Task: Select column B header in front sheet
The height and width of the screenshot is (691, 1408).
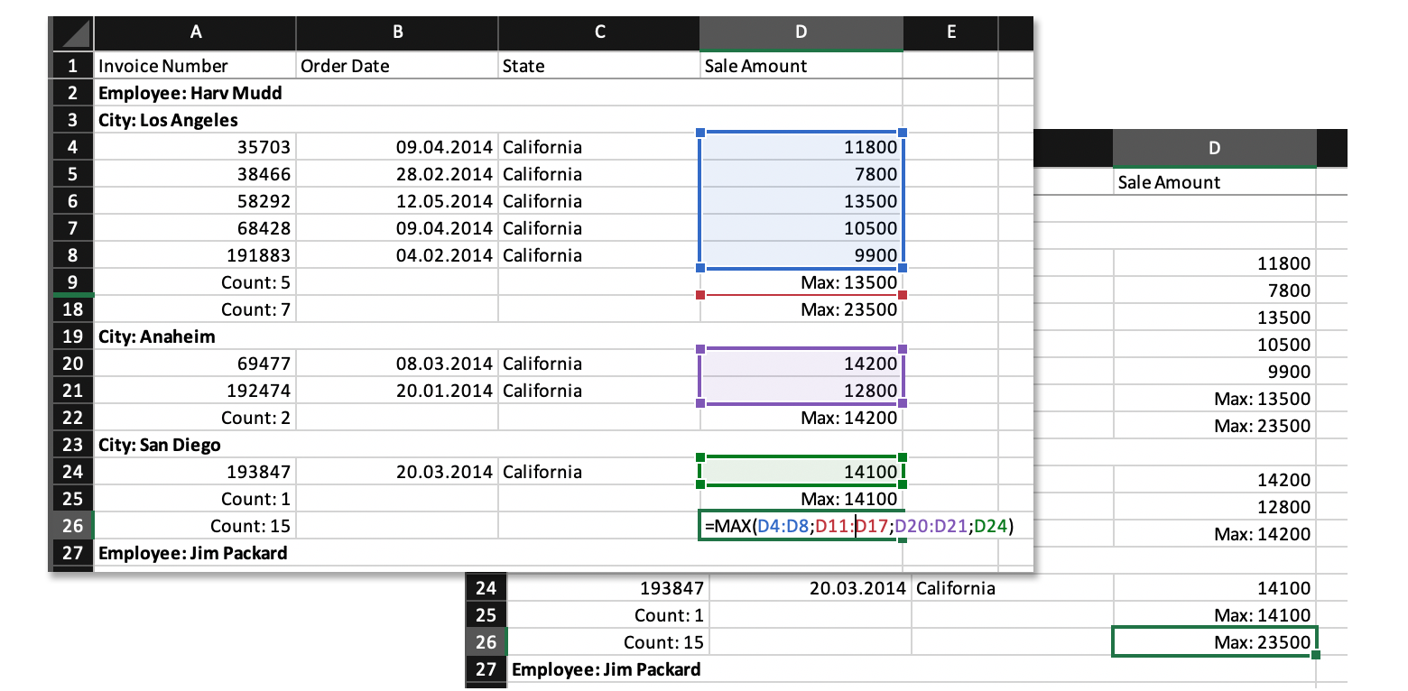Action: 397,33
